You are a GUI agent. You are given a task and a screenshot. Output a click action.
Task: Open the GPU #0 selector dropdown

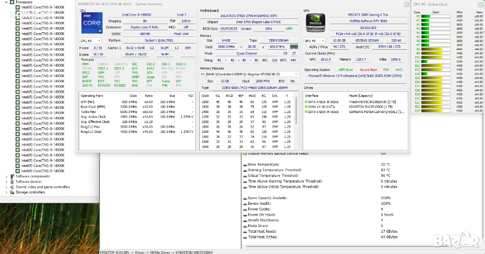tap(314, 41)
